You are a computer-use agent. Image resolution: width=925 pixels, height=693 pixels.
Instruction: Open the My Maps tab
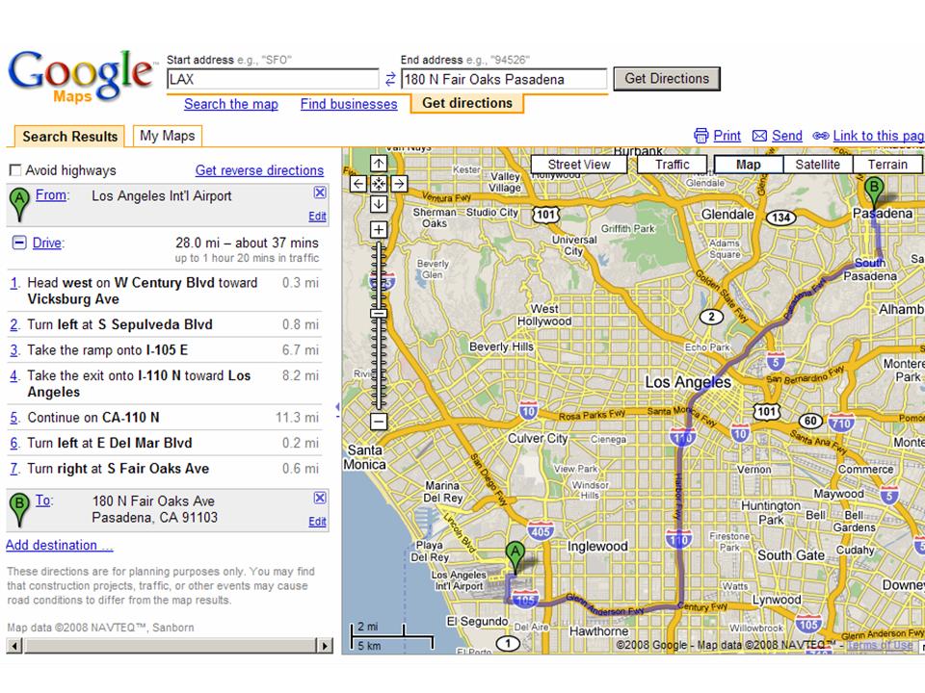(168, 136)
